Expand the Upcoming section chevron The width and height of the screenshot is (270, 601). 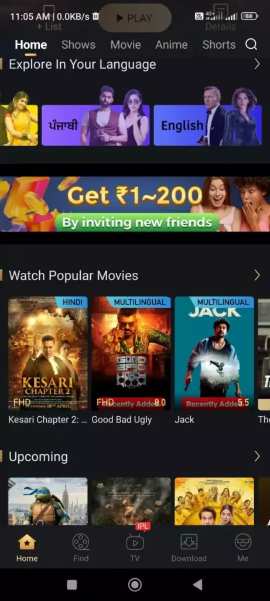(257, 456)
